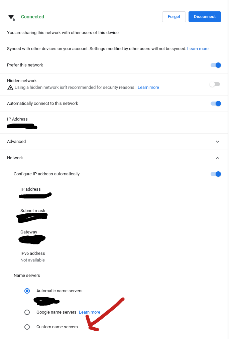The height and width of the screenshot is (339, 236).
Task: Open Learn more next to Google name servers
Action: point(89,312)
